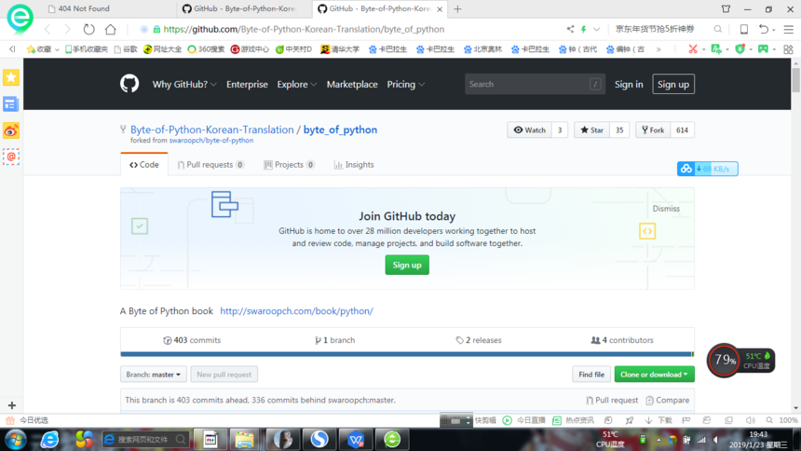Click the green Sign up button
Viewport: 801px width, 451px height.
(x=407, y=265)
